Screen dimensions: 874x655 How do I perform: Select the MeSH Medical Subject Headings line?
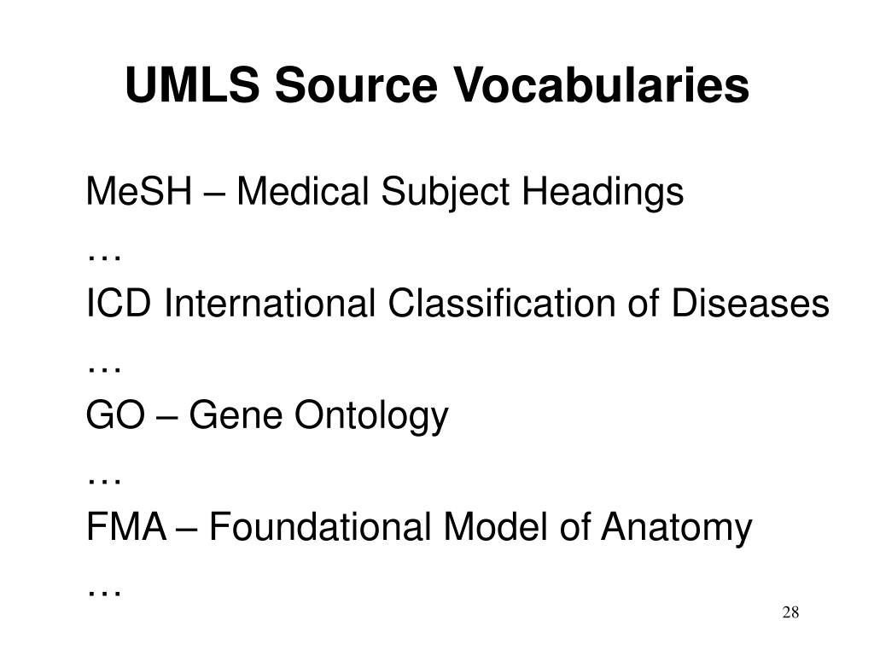[x=385, y=193]
